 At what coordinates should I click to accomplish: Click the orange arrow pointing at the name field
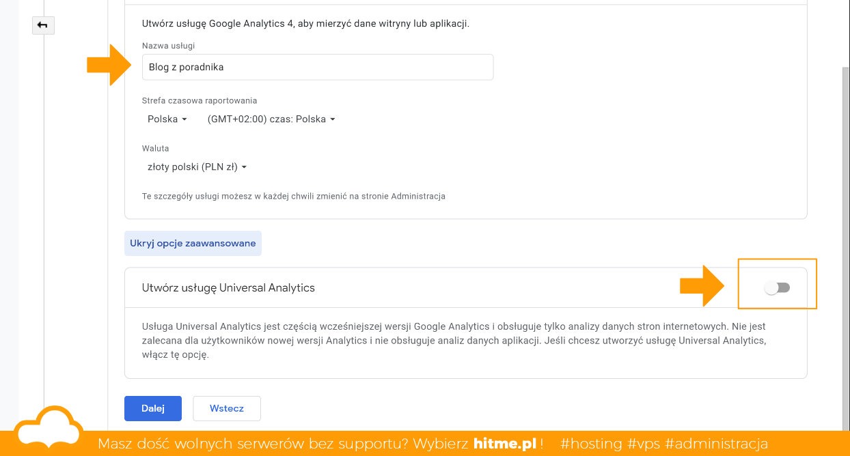click(x=108, y=66)
